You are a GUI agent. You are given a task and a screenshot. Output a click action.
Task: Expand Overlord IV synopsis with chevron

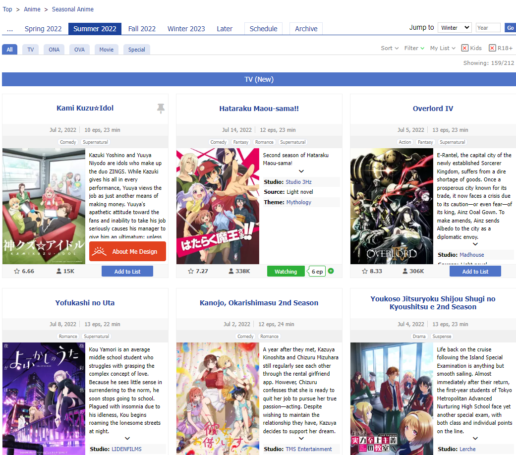(x=475, y=244)
